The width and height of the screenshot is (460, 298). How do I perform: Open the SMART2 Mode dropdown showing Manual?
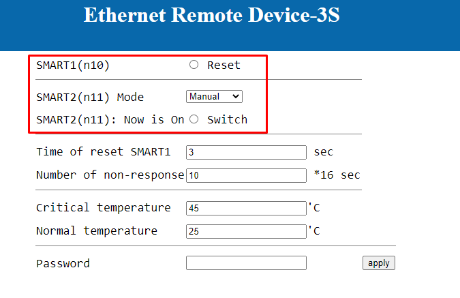pos(214,97)
